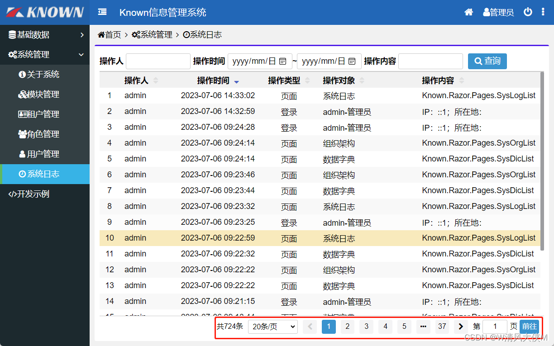The image size is (554, 346).
Task: Focus the page number jump field
Action: point(495,327)
